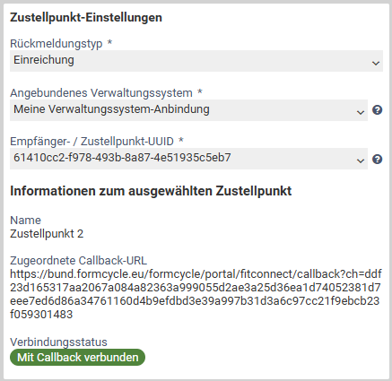Image resolution: width=392 pixels, height=381 pixels.
Task: Expand chevron of Meine Verwaltungssystem-Anbindung select
Action: [361, 112]
